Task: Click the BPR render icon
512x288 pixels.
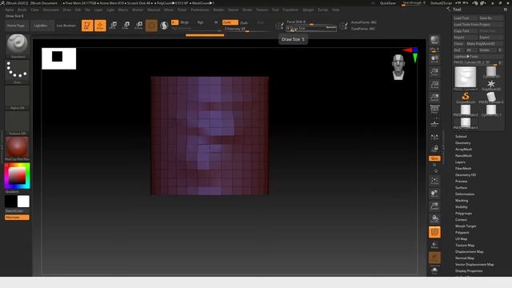Action: pos(434,41)
